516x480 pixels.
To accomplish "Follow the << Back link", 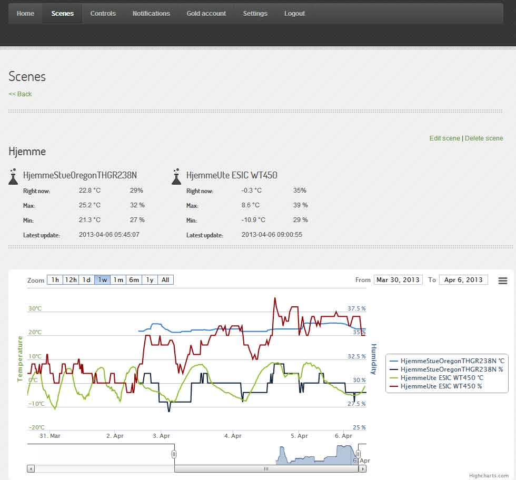I will tap(20, 94).
